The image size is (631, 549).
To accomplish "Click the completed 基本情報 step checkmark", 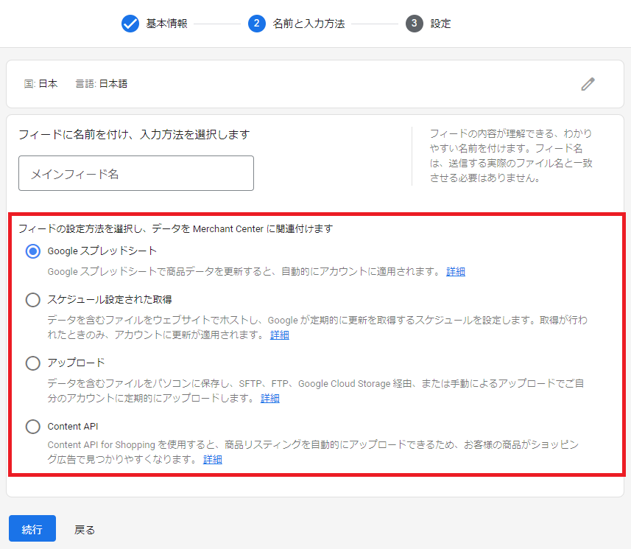I will (x=130, y=24).
